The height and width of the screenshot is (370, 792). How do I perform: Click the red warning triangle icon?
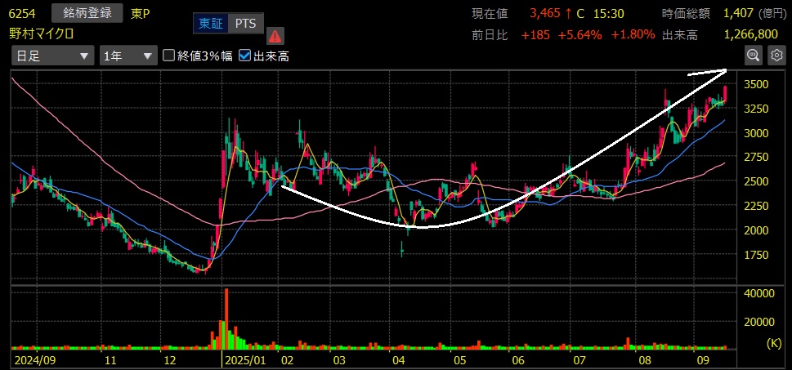pos(275,35)
